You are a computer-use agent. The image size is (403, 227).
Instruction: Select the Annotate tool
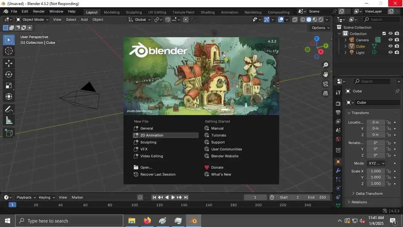pos(9,109)
